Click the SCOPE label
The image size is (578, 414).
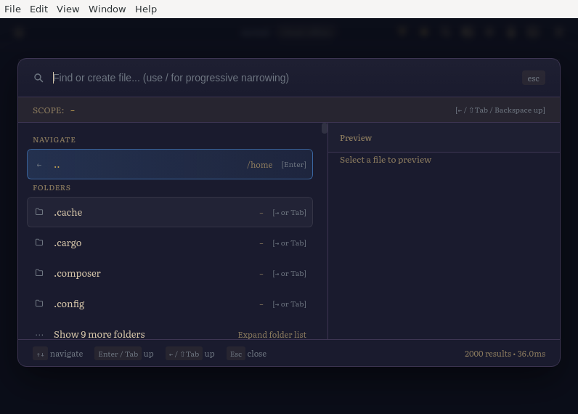pos(49,110)
